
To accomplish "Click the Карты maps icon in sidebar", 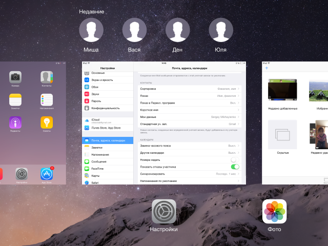I will point(87,176).
